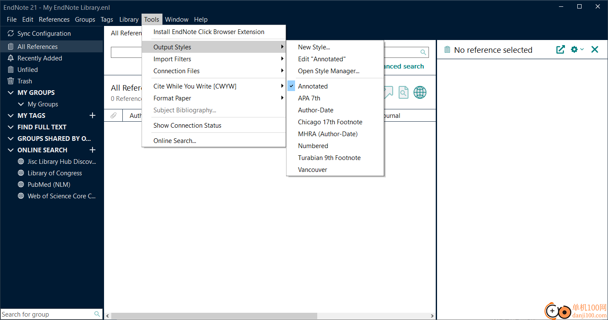Open the Window menu
This screenshot has width=608, height=320.
pyautogui.click(x=177, y=20)
